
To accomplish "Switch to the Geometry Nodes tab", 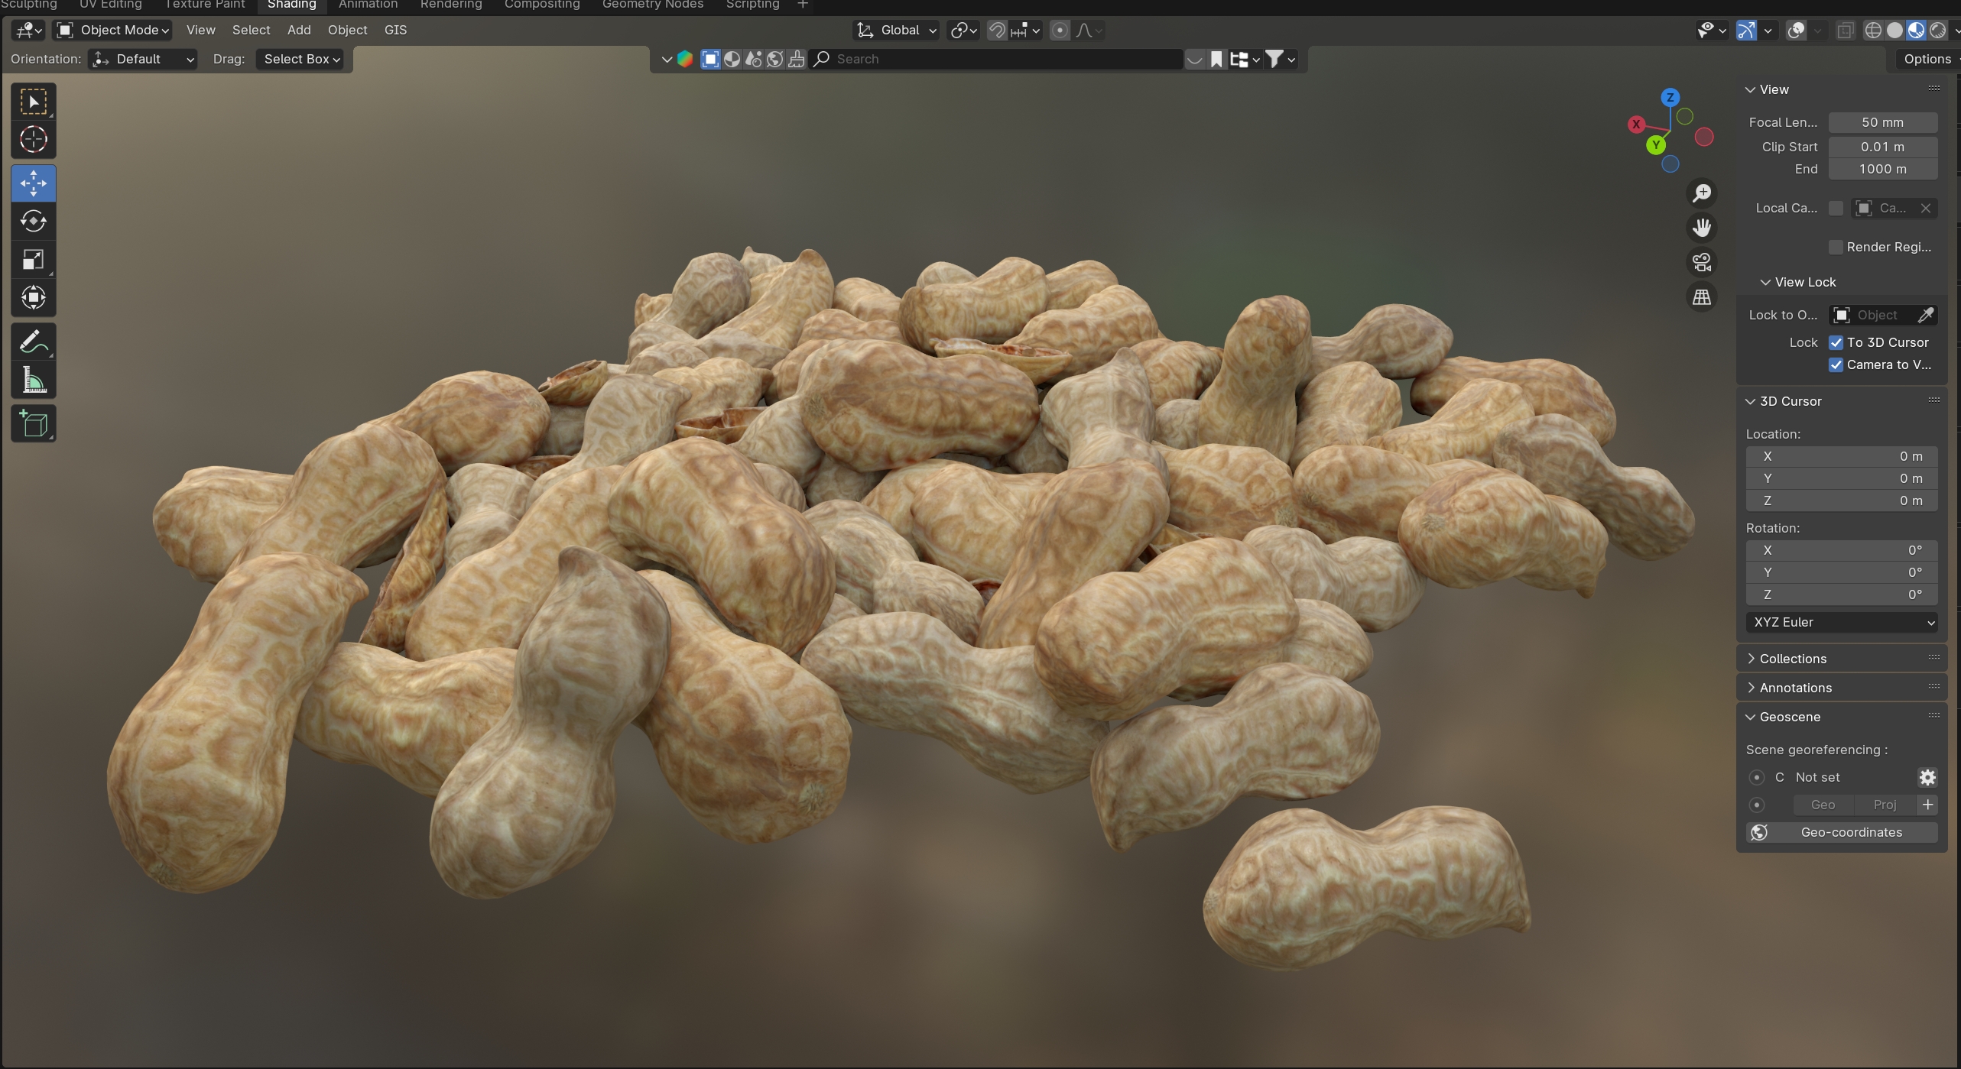I will click(x=652, y=5).
